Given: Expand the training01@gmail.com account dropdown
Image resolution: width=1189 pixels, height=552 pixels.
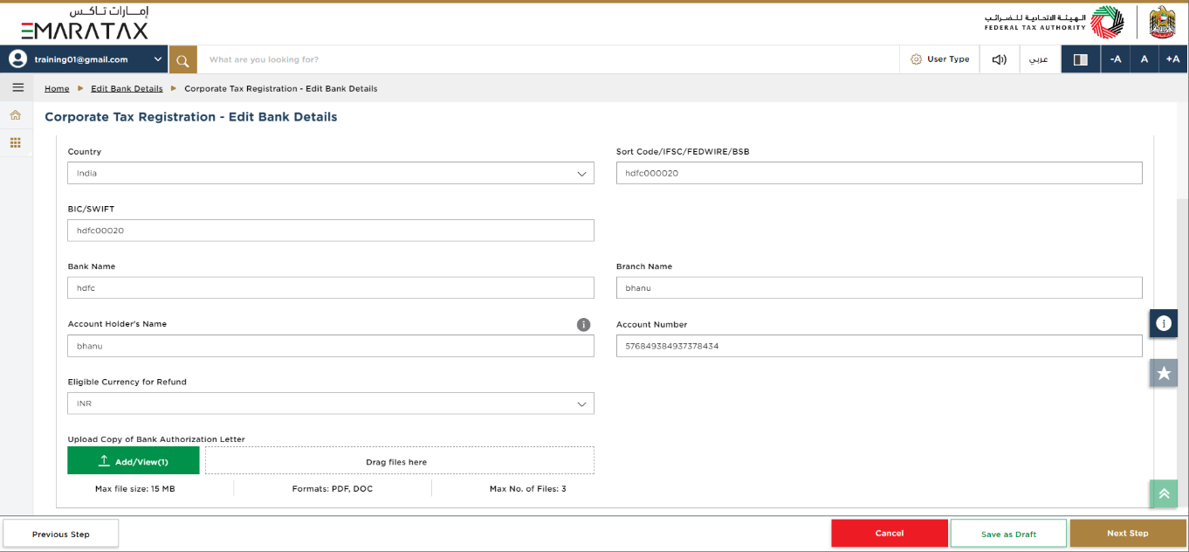Looking at the screenshot, I should (x=158, y=59).
